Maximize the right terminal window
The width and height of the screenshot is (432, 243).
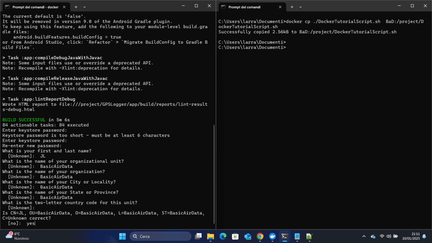(x=412, y=6)
